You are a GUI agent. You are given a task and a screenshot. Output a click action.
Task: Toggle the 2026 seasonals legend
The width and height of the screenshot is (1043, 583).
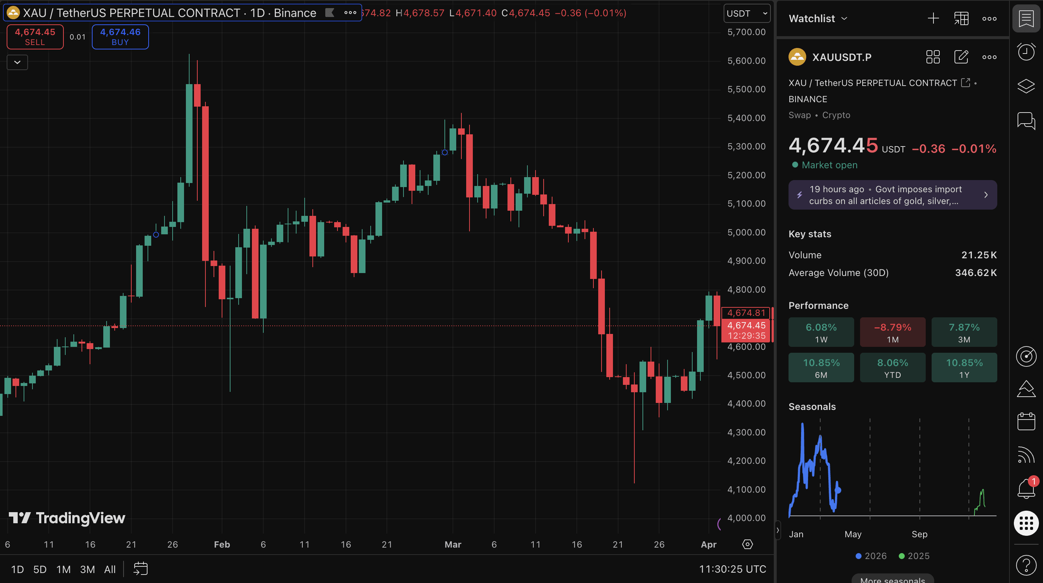[871, 556]
